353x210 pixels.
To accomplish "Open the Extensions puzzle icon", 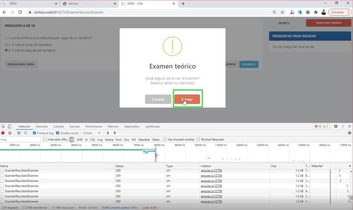I will pos(316,12).
